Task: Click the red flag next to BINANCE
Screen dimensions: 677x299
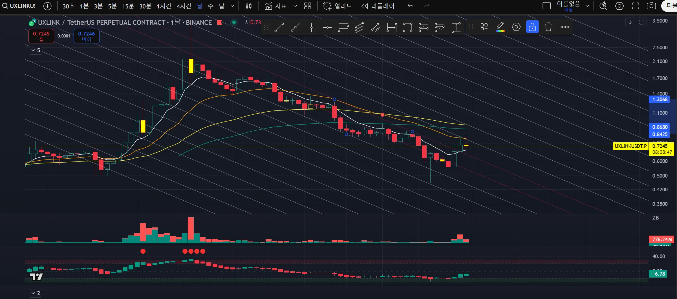Action: (220, 22)
